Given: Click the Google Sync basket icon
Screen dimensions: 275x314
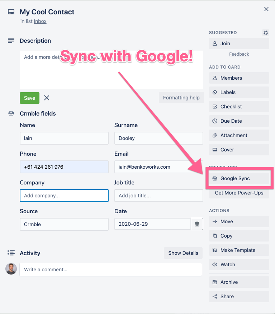Looking at the screenshot, I should pyautogui.click(x=215, y=178).
